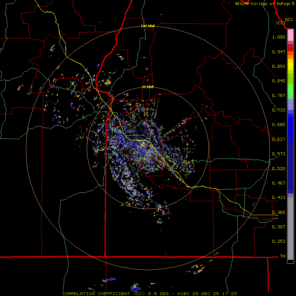
Task: Click the 0.520 scale value
Action: (279, 169)
